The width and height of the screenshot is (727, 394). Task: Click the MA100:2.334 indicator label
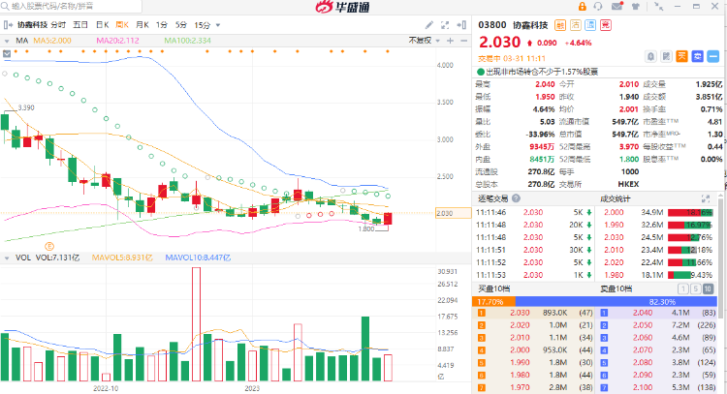[187, 41]
